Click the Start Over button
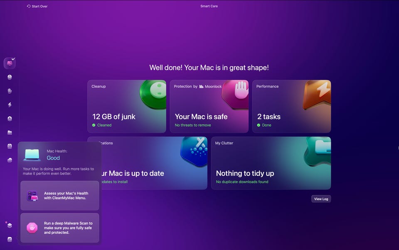Image resolution: width=399 pixels, height=250 pixels. (x=37, y=6)
